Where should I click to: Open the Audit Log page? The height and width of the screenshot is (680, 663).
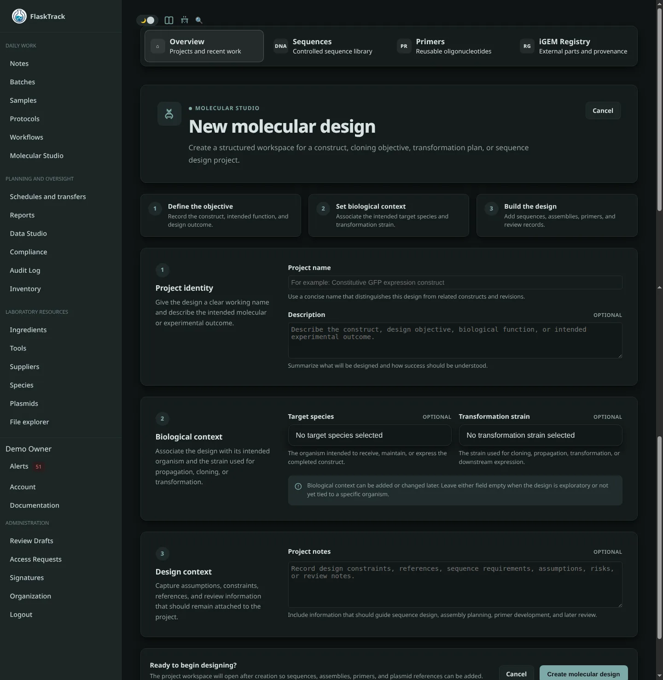(x=25, y=270)
